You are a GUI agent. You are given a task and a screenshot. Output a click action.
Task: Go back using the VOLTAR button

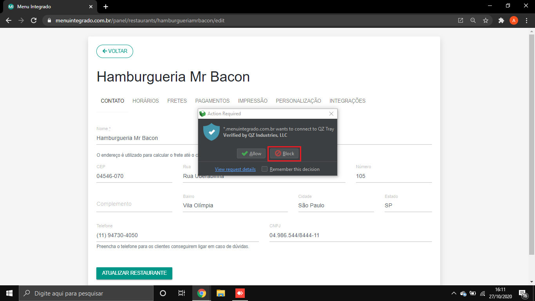pyautogui.click(x=115, y=51)
